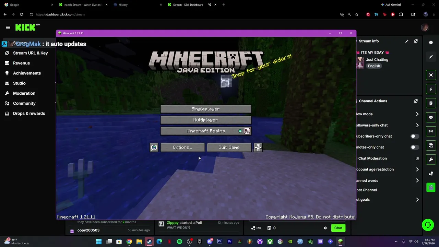Click the green clapperboard clip icon
439x247 pixels.
[431, 188]
